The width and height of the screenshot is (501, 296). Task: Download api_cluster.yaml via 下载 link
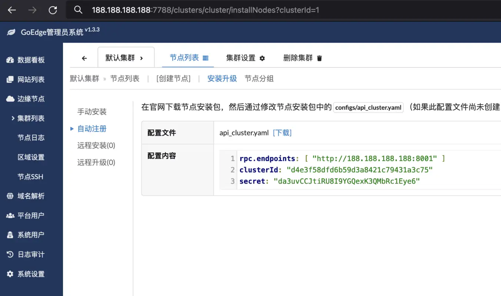282,132
